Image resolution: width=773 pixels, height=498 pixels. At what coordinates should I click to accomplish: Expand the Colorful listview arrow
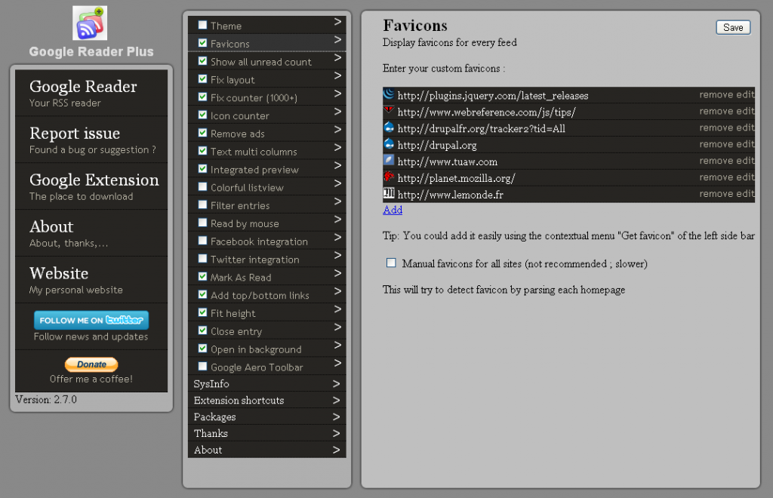(x=337, y=186)
